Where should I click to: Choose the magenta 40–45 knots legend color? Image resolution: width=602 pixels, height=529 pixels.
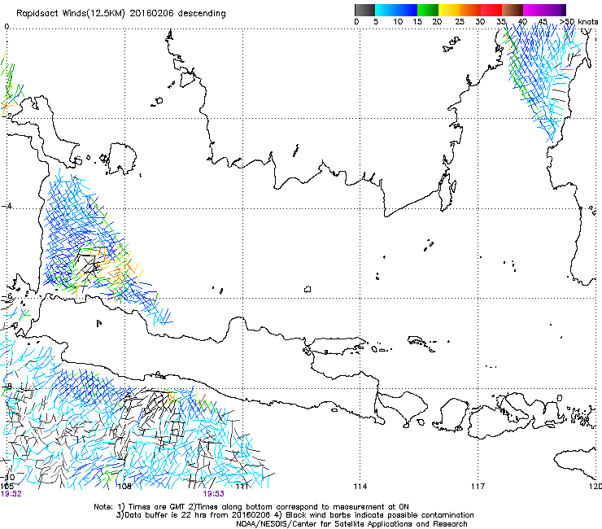534,10
